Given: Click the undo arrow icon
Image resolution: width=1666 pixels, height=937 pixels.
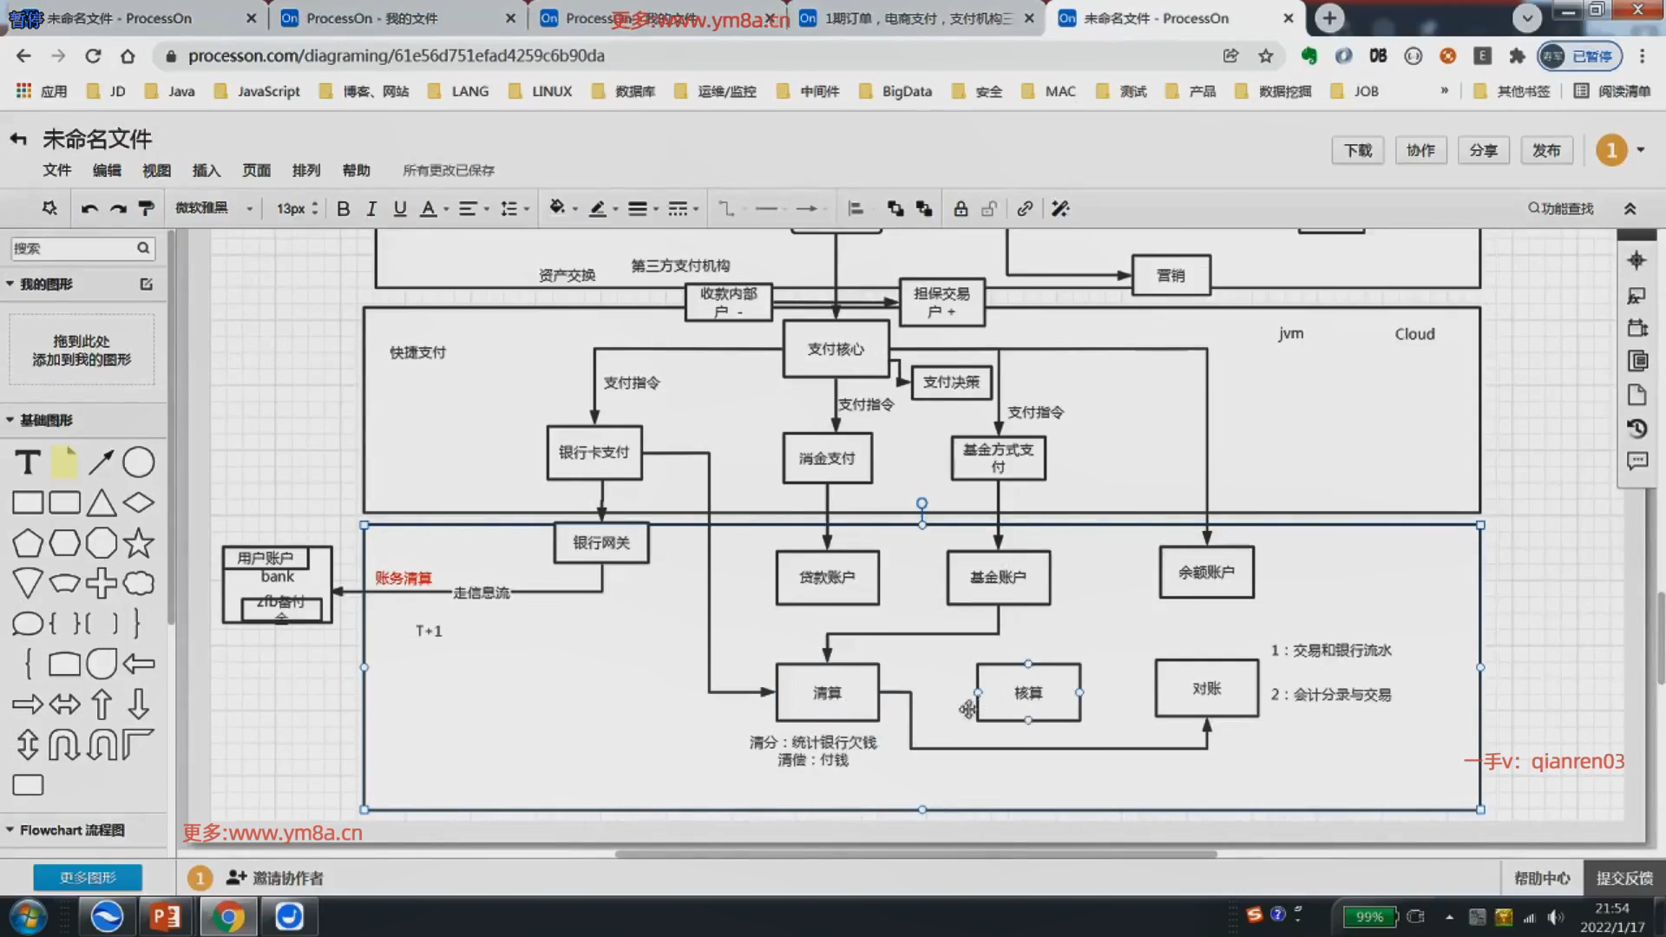Looking at the screenshot, I should tap(89, 208).
